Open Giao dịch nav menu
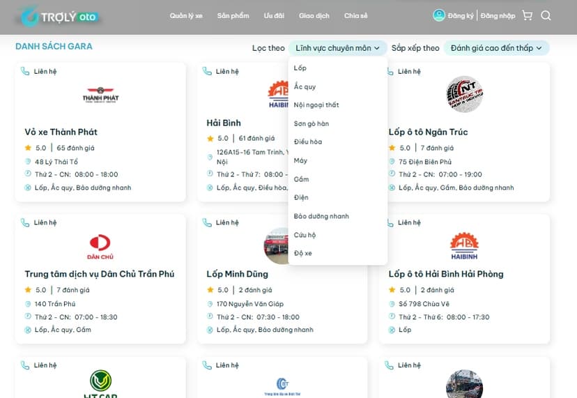This screenshot has width=577, height=398. point(314,16)
